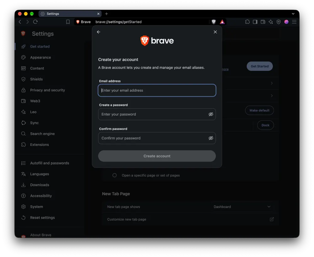Open About Brave in sidebar

pyautogui.click(x=41, y=235)
